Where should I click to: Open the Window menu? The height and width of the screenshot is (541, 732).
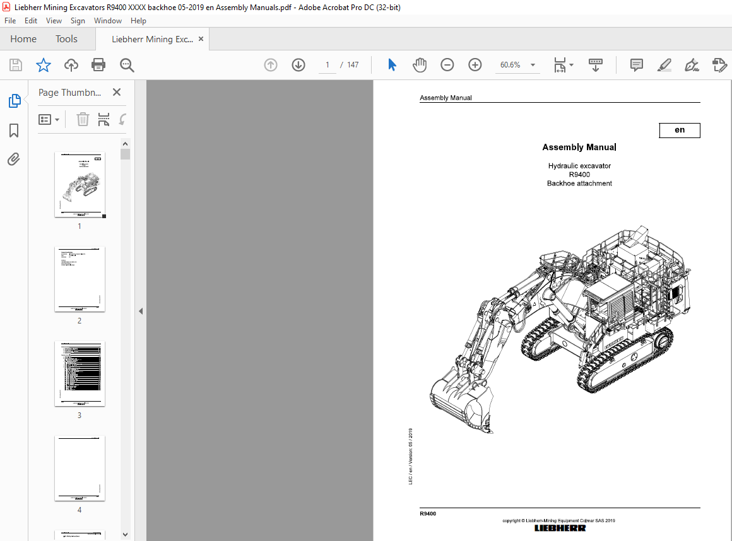[x=108, y=21]
